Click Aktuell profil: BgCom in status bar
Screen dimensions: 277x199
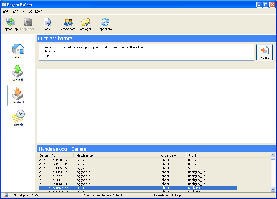click(27, 195)
